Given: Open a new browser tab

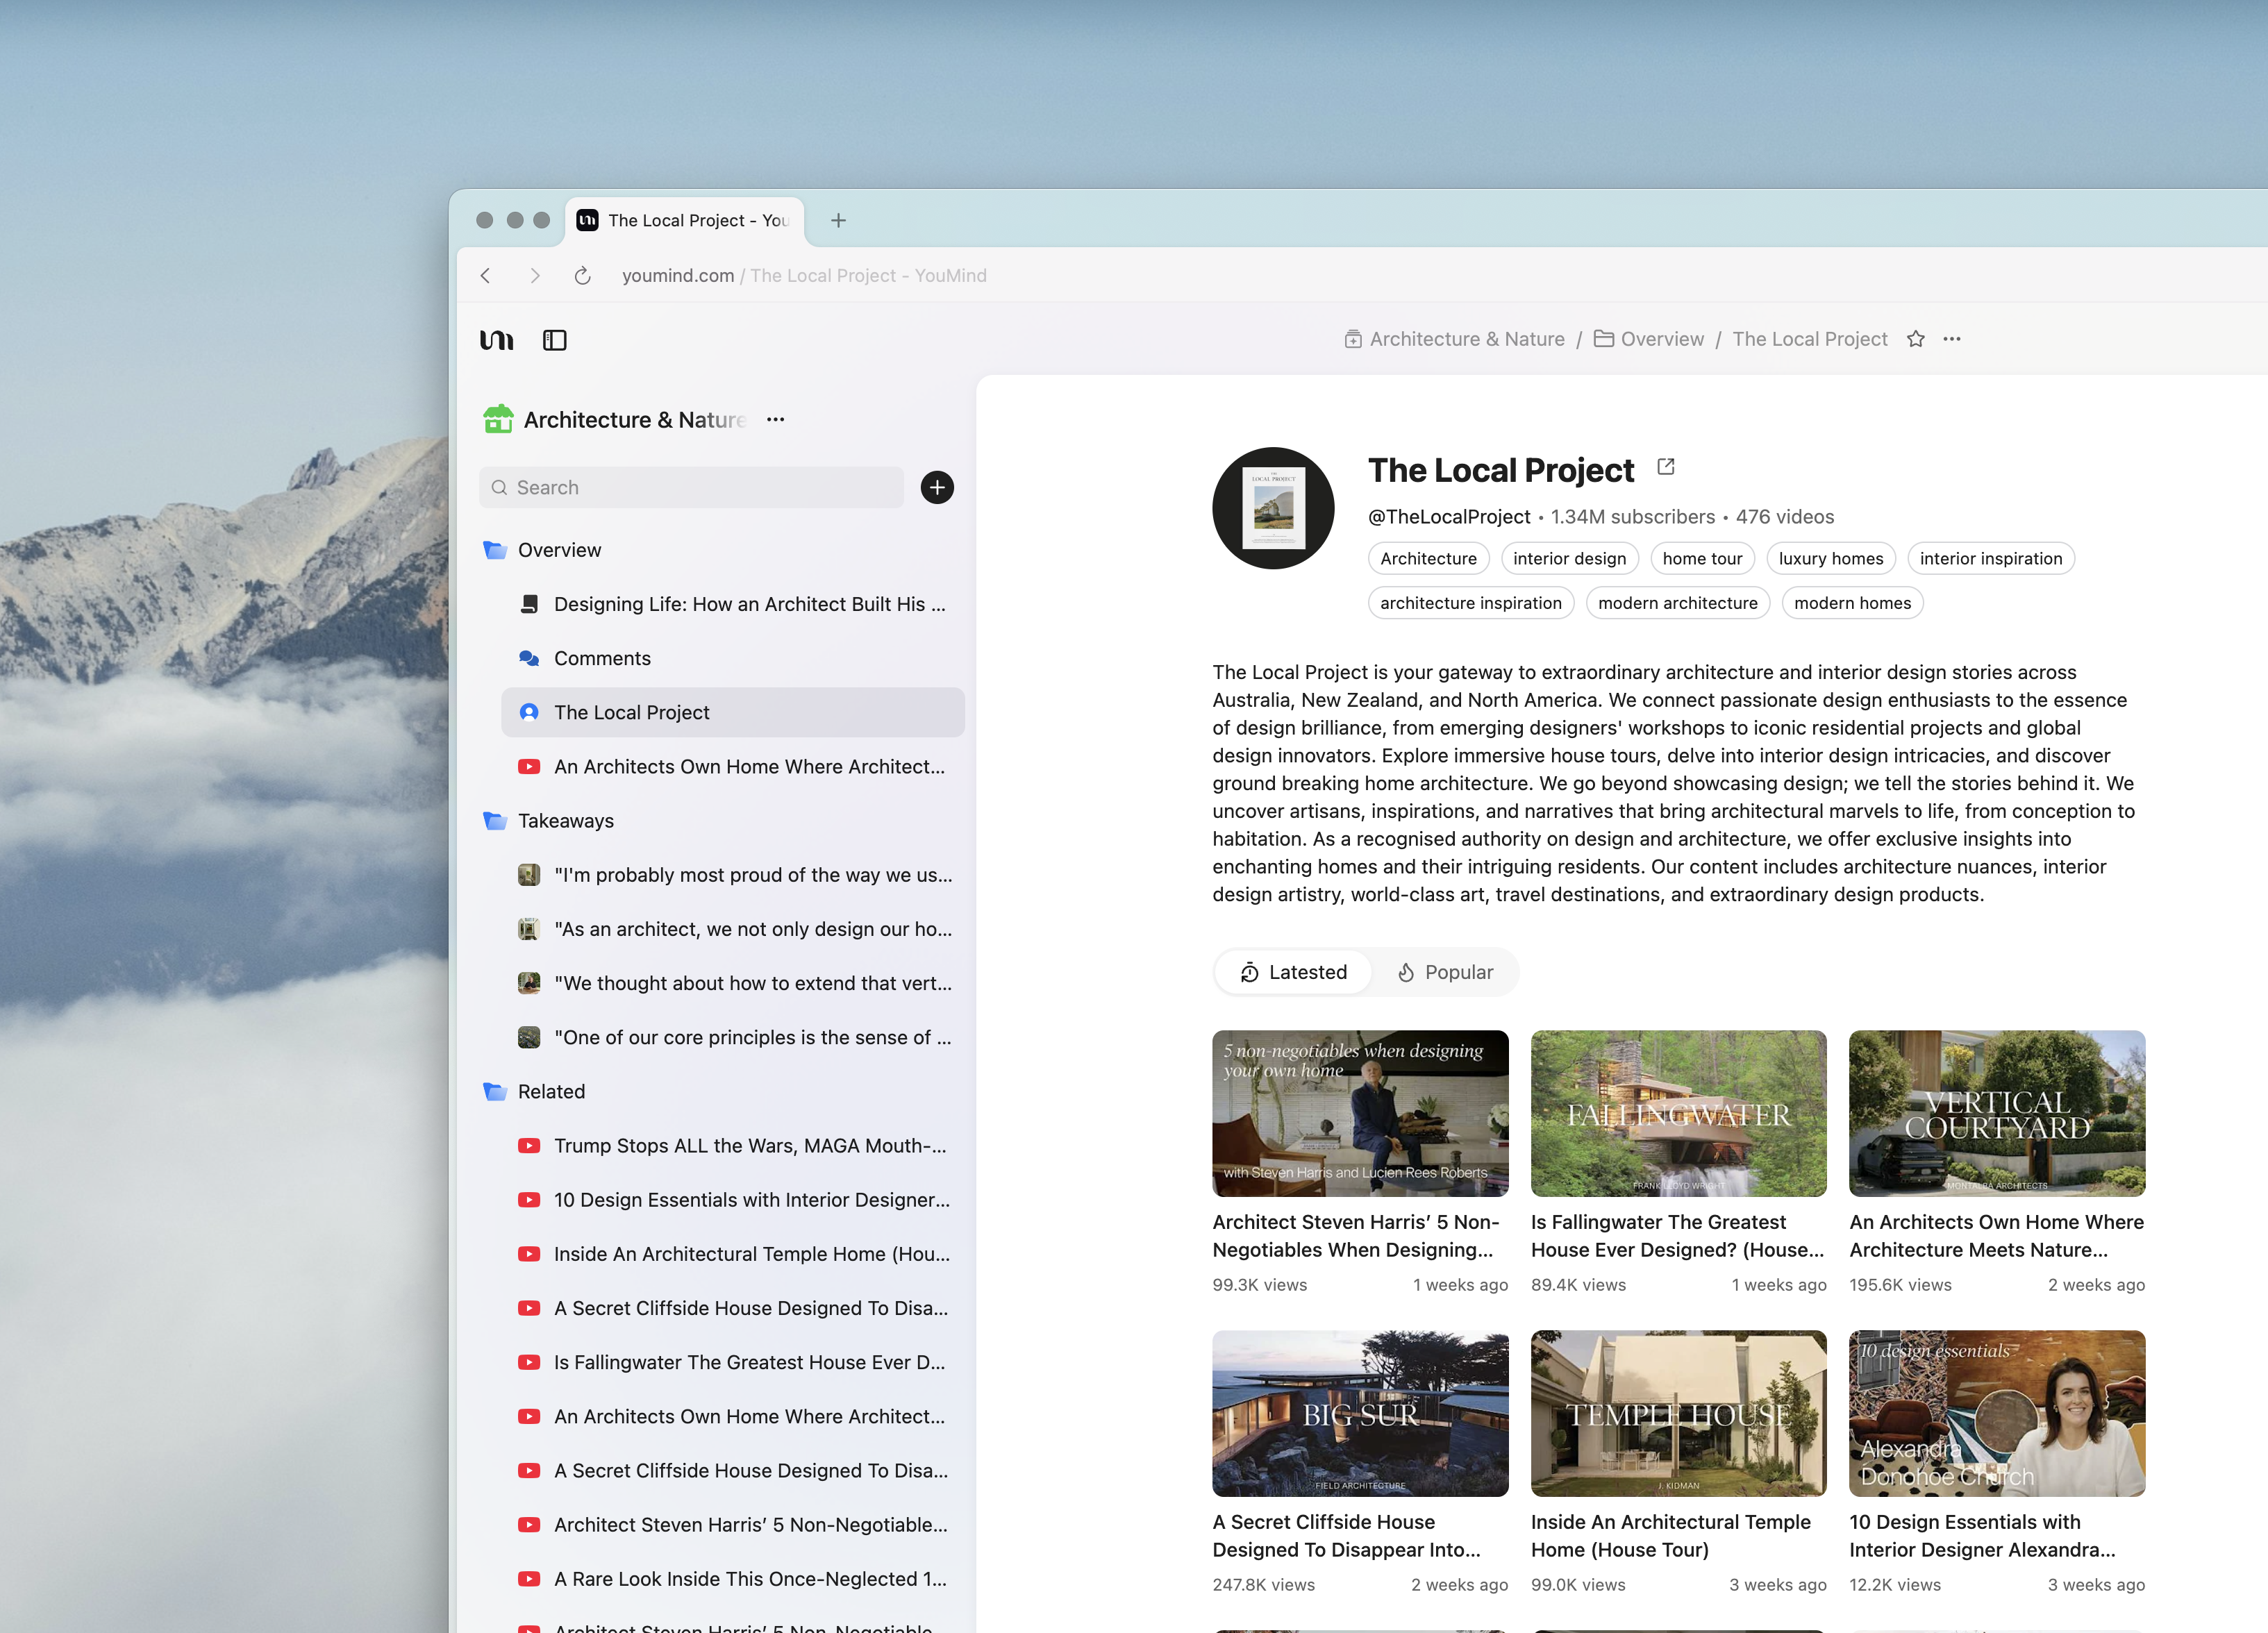Looking at the screenshot, I should click(x=838, y=220).
